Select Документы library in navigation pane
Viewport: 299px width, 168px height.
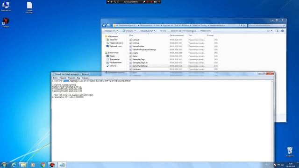[114, 59]
